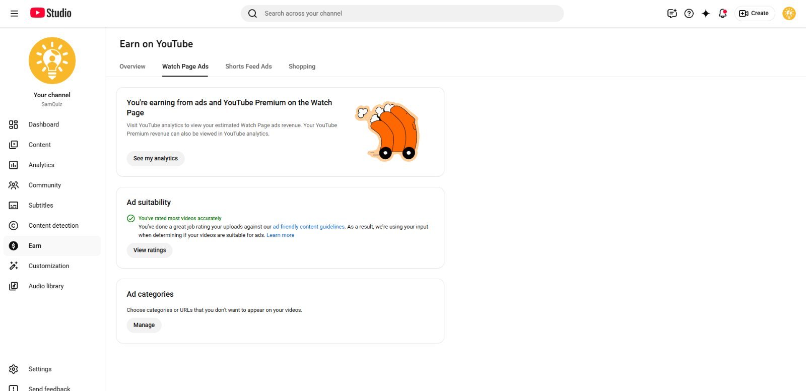Open the Help question mark icon

point(689,14)
